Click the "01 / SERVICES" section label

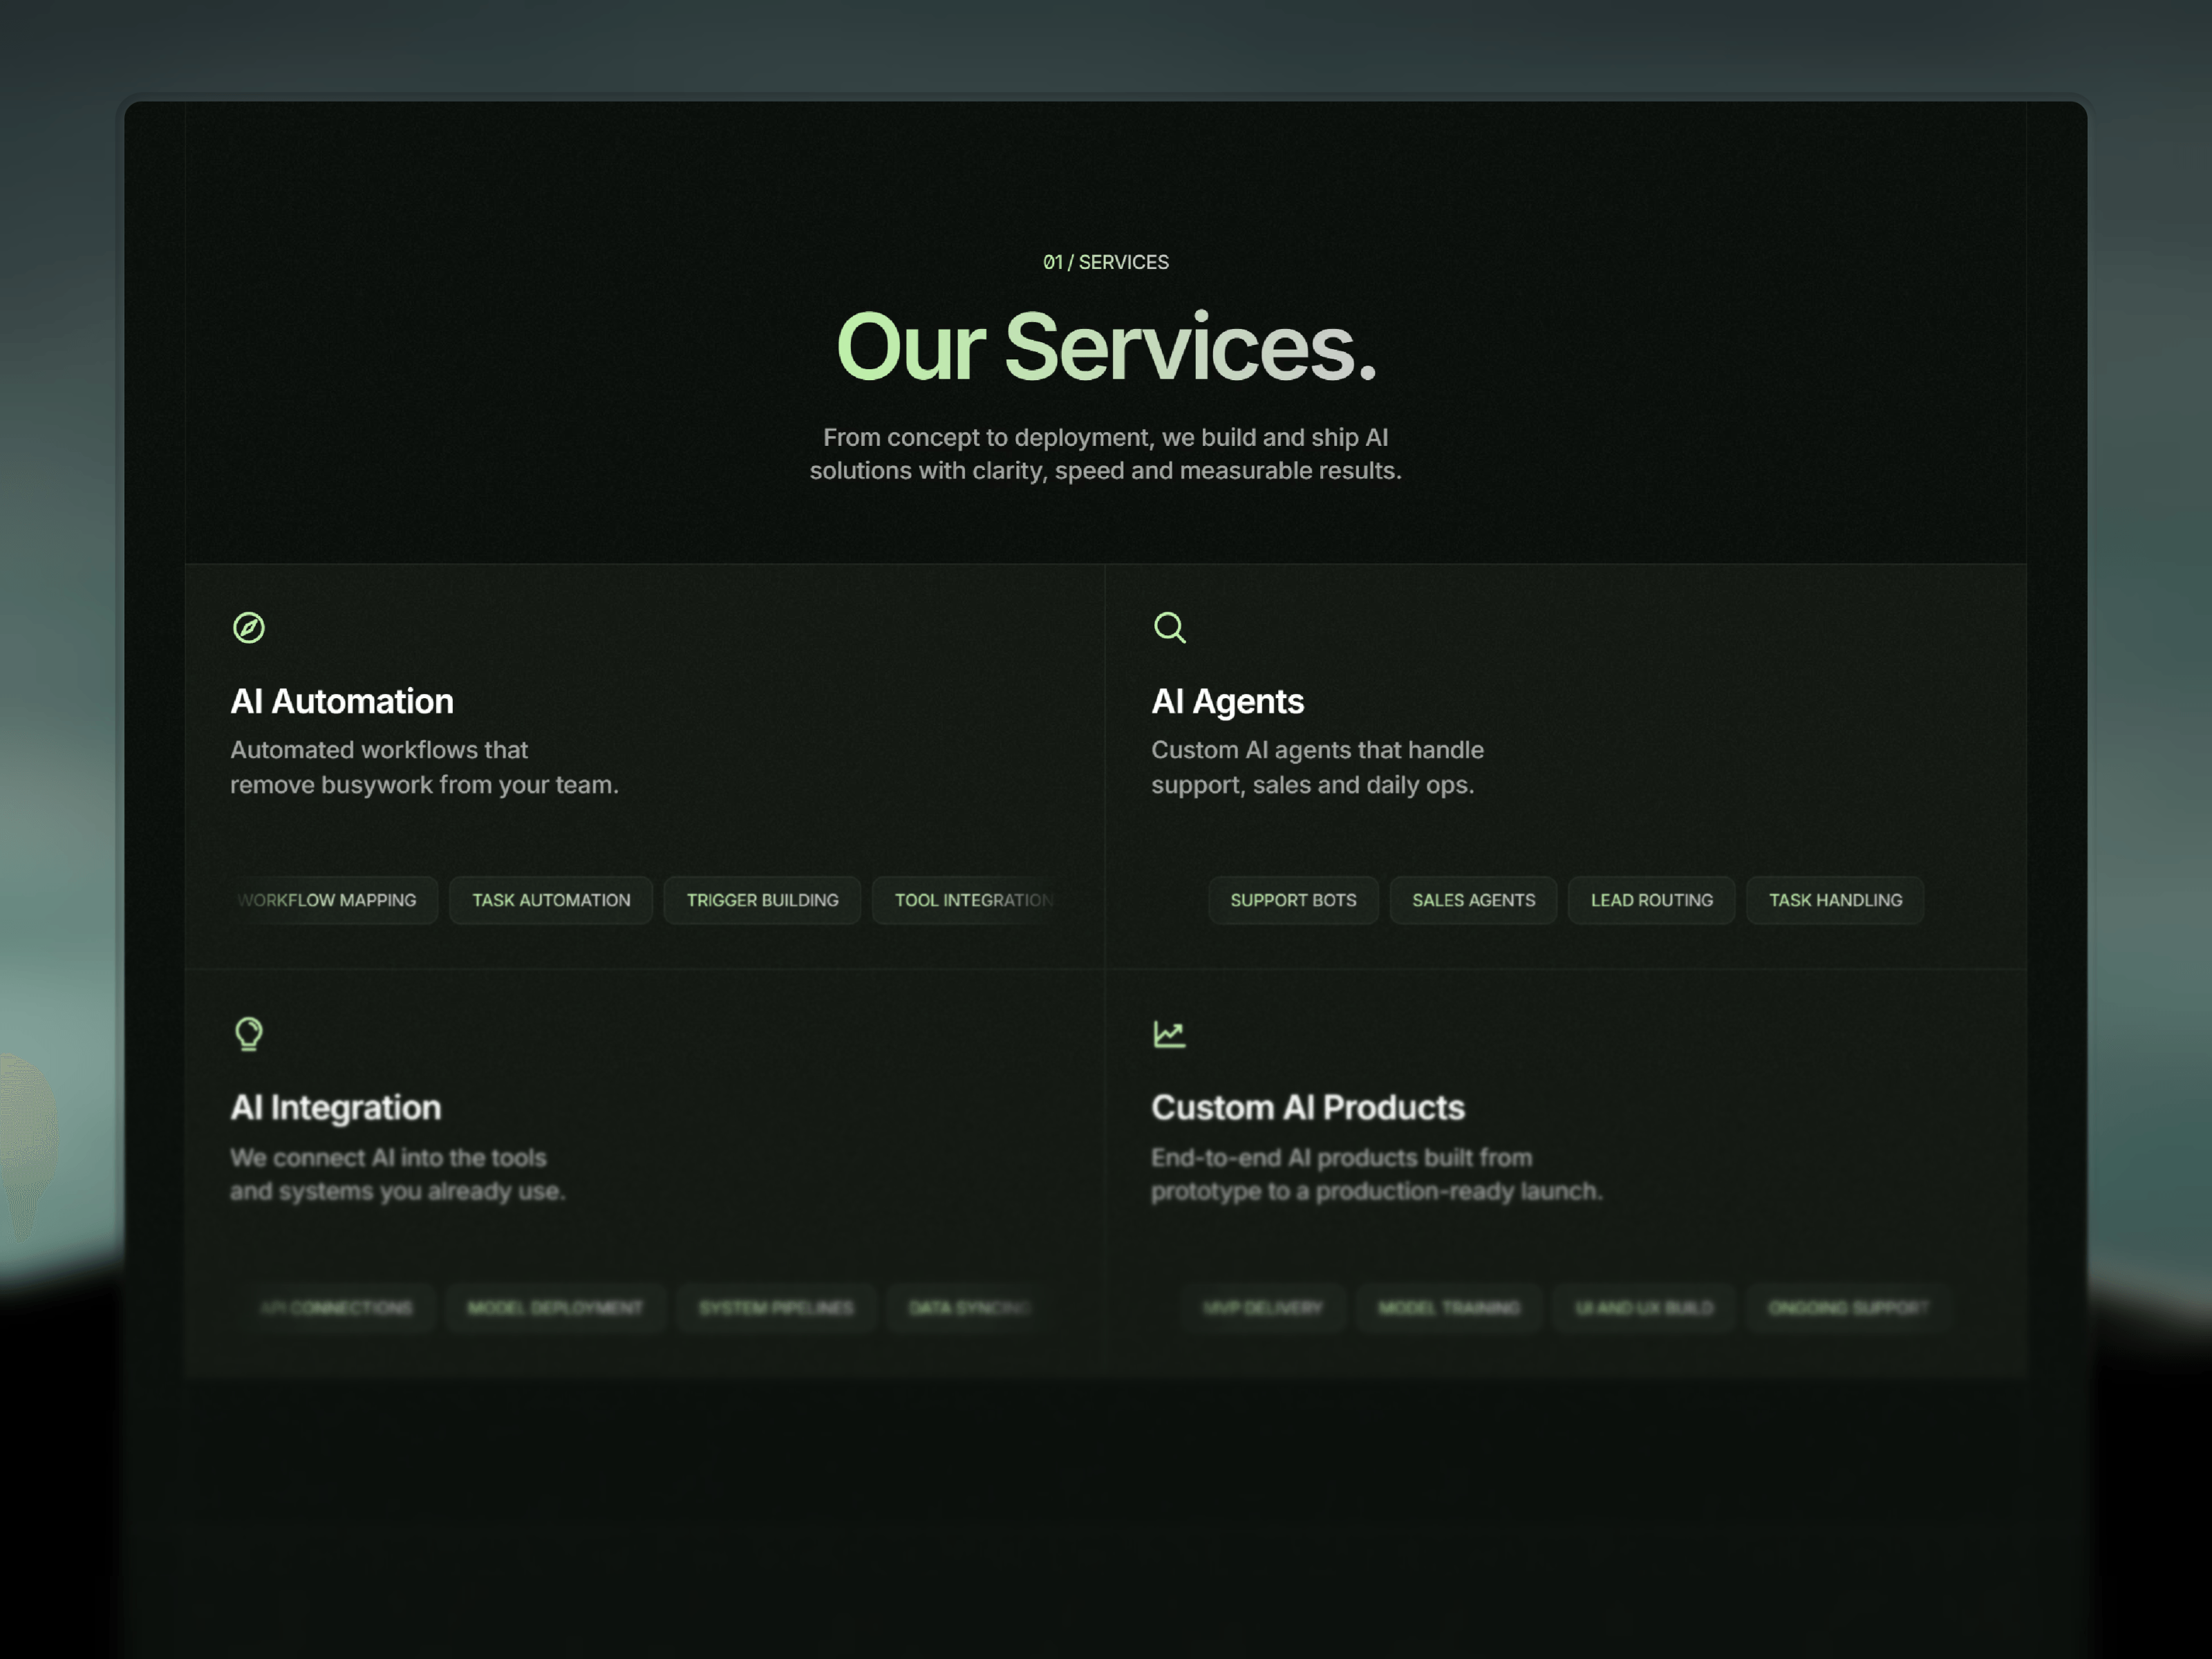pos(1106,262)
